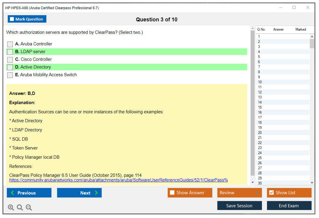Go back to Previous question
Viewport: 319px width, 218px height.
pyautogui.click(x=29, y=193)
